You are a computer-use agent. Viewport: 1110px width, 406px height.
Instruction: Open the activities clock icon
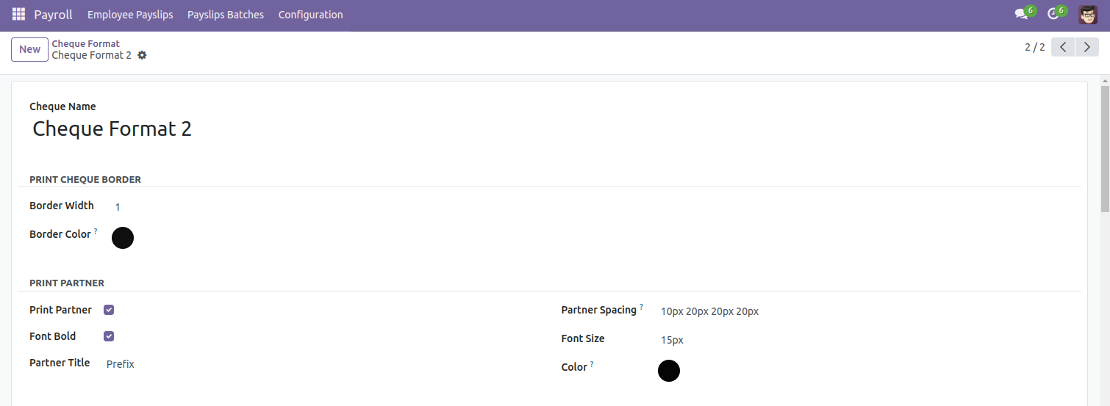tap(1053, 14)
